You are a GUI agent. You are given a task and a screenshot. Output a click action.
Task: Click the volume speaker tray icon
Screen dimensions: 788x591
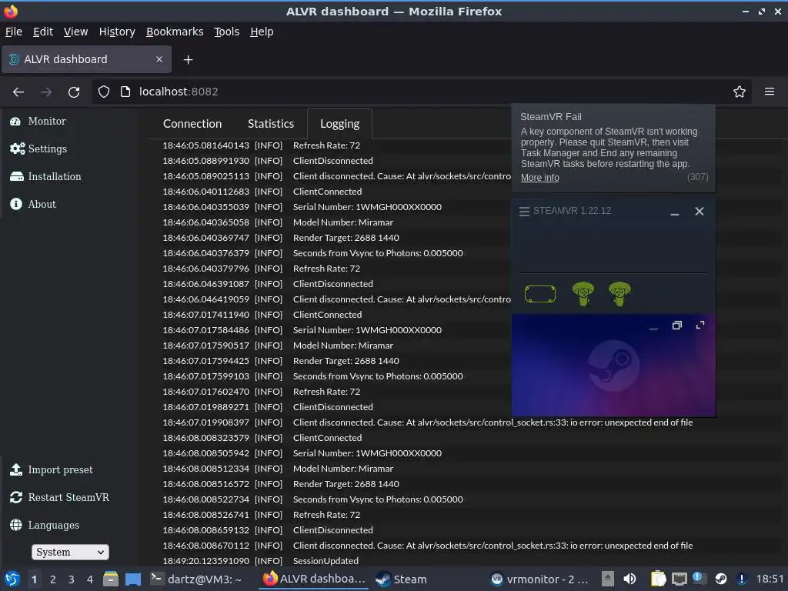(x=629, y=579)
